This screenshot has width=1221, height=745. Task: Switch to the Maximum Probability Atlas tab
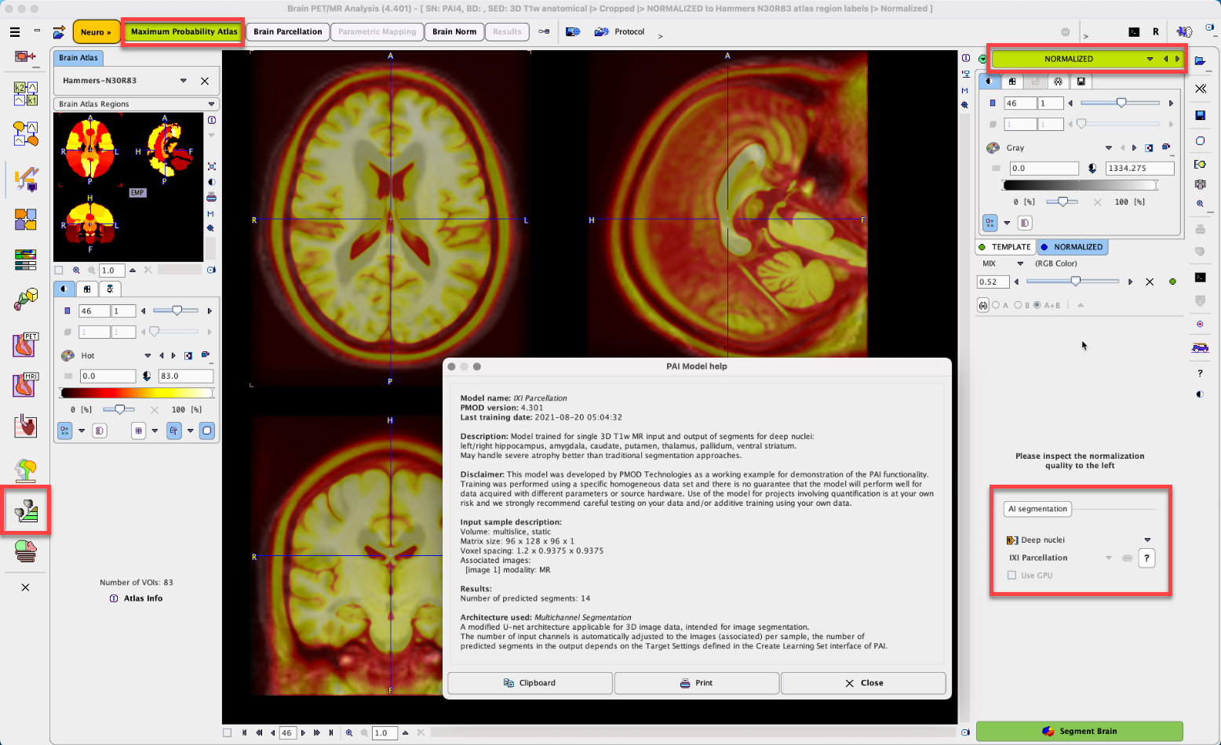(x=184, y=32)
